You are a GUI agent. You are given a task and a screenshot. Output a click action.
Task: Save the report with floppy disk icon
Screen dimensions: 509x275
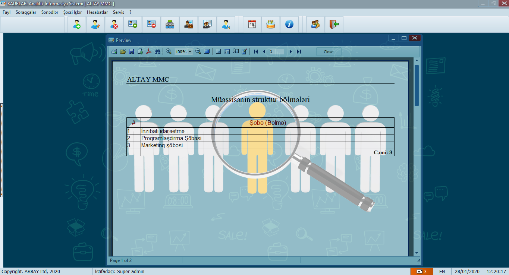pyautogui.click(x=132, y=52)
